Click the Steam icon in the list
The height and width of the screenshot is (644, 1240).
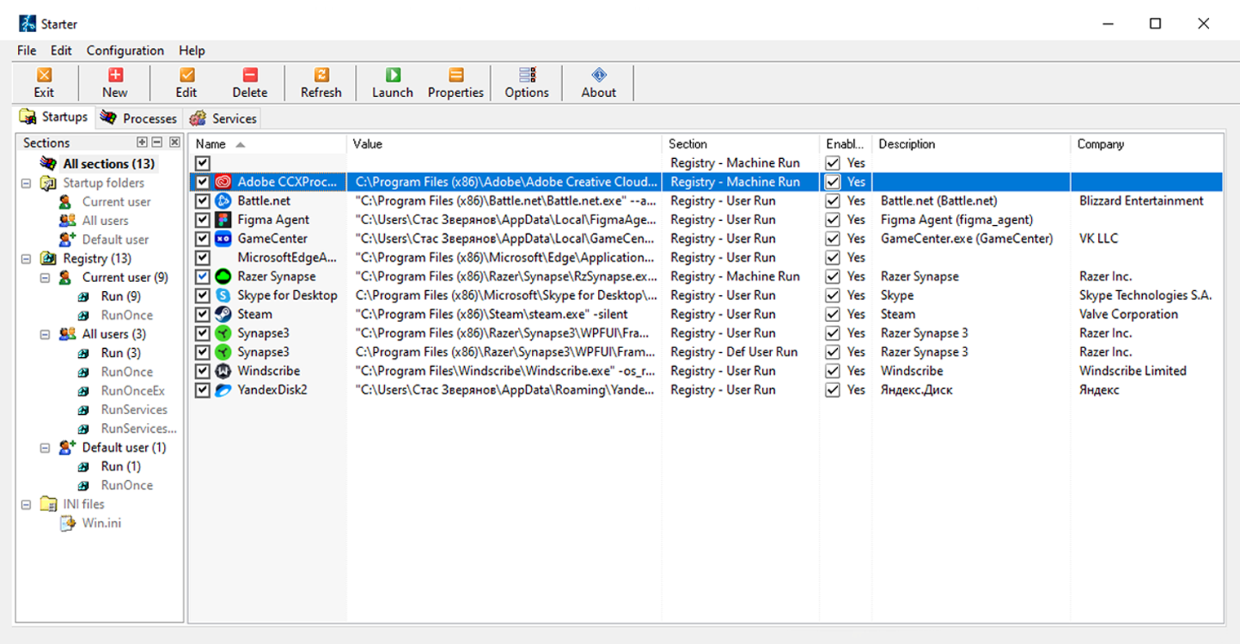pos(223,314)
